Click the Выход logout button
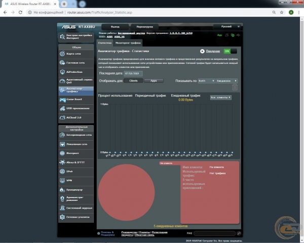The height and width of the screenshot is (243, 304). coord(115,27)
